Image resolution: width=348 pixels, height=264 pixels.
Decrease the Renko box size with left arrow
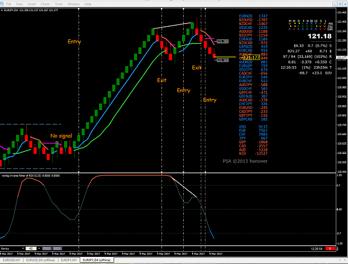click(x=23, y=248)
